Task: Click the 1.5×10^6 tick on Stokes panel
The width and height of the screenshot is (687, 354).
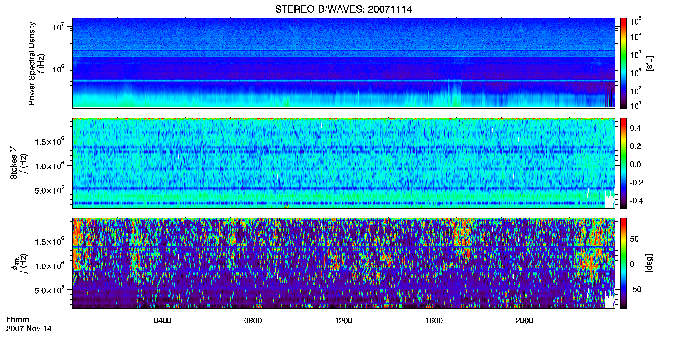Action: click(50, 142)
